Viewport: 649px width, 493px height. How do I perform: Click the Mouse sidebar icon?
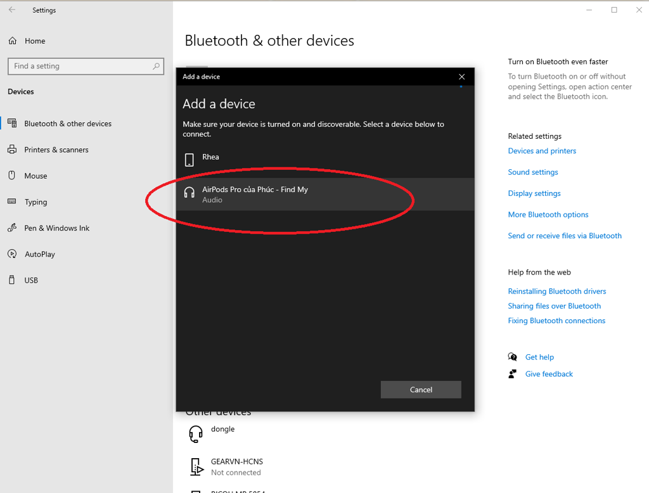point(12,176)
